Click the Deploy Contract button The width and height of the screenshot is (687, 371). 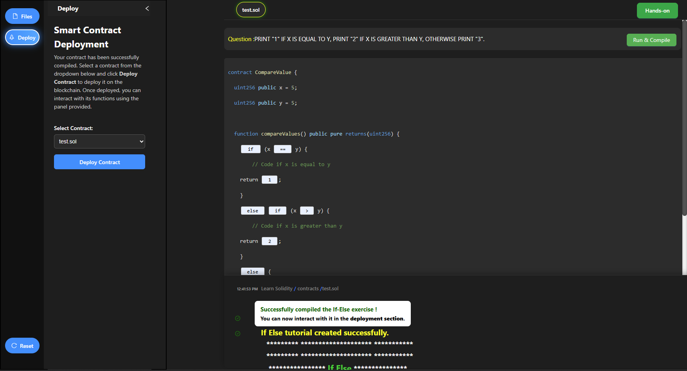(x=99, y=162)
